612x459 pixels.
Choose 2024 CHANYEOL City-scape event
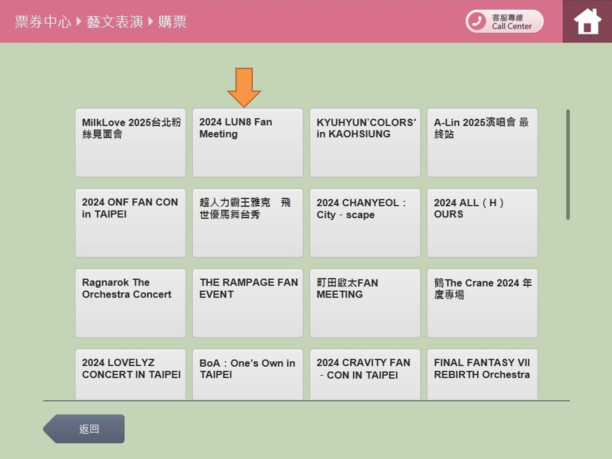[x=365, y=223]
